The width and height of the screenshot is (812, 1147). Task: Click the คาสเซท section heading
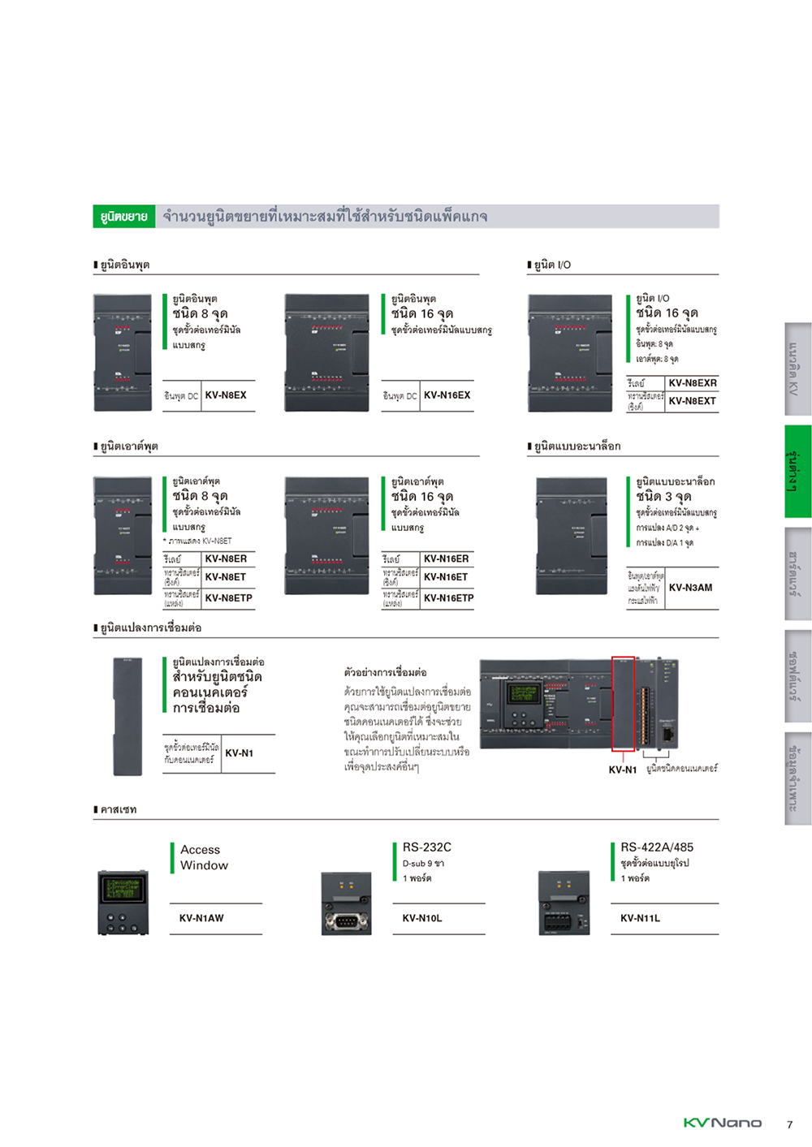119,809
